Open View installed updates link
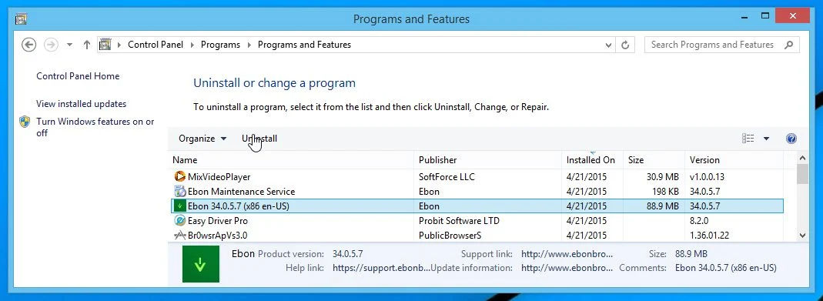The height and width of the screenshot is (301, 823). [x=82, y=104]
